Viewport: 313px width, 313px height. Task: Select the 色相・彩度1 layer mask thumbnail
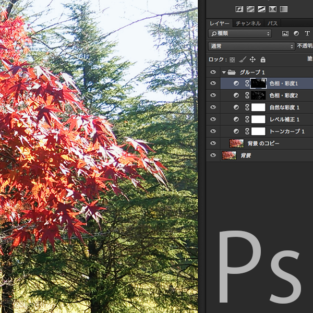tap(258, 83)
